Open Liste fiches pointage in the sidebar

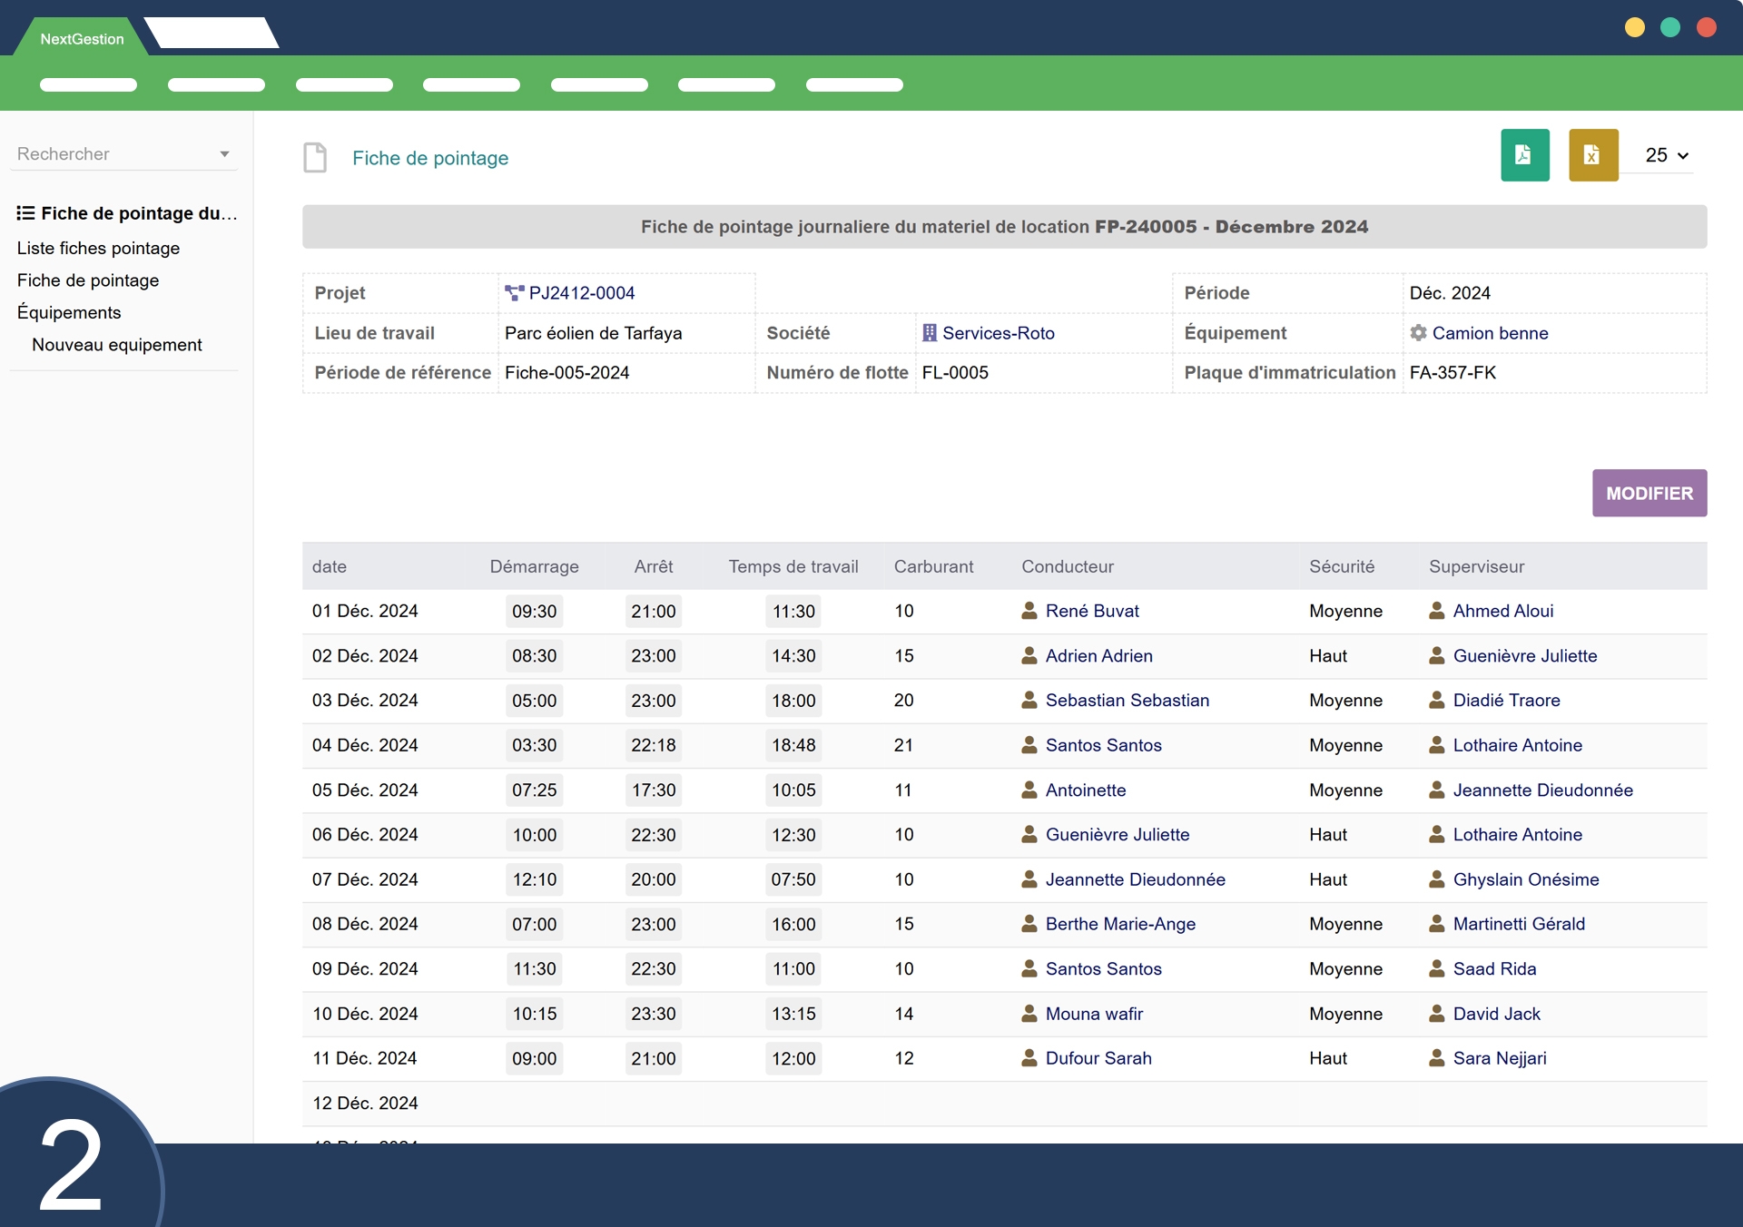coord(98,248)
